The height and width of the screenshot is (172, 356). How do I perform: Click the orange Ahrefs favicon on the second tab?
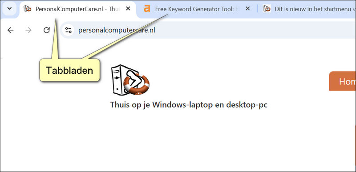147,8
